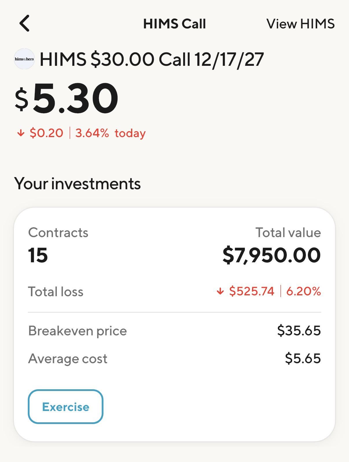This screenshot has width=349, height=462.
Task: Tap the HIMS $30.00 Call 12/17/27 heading
Action: [152, 59]
